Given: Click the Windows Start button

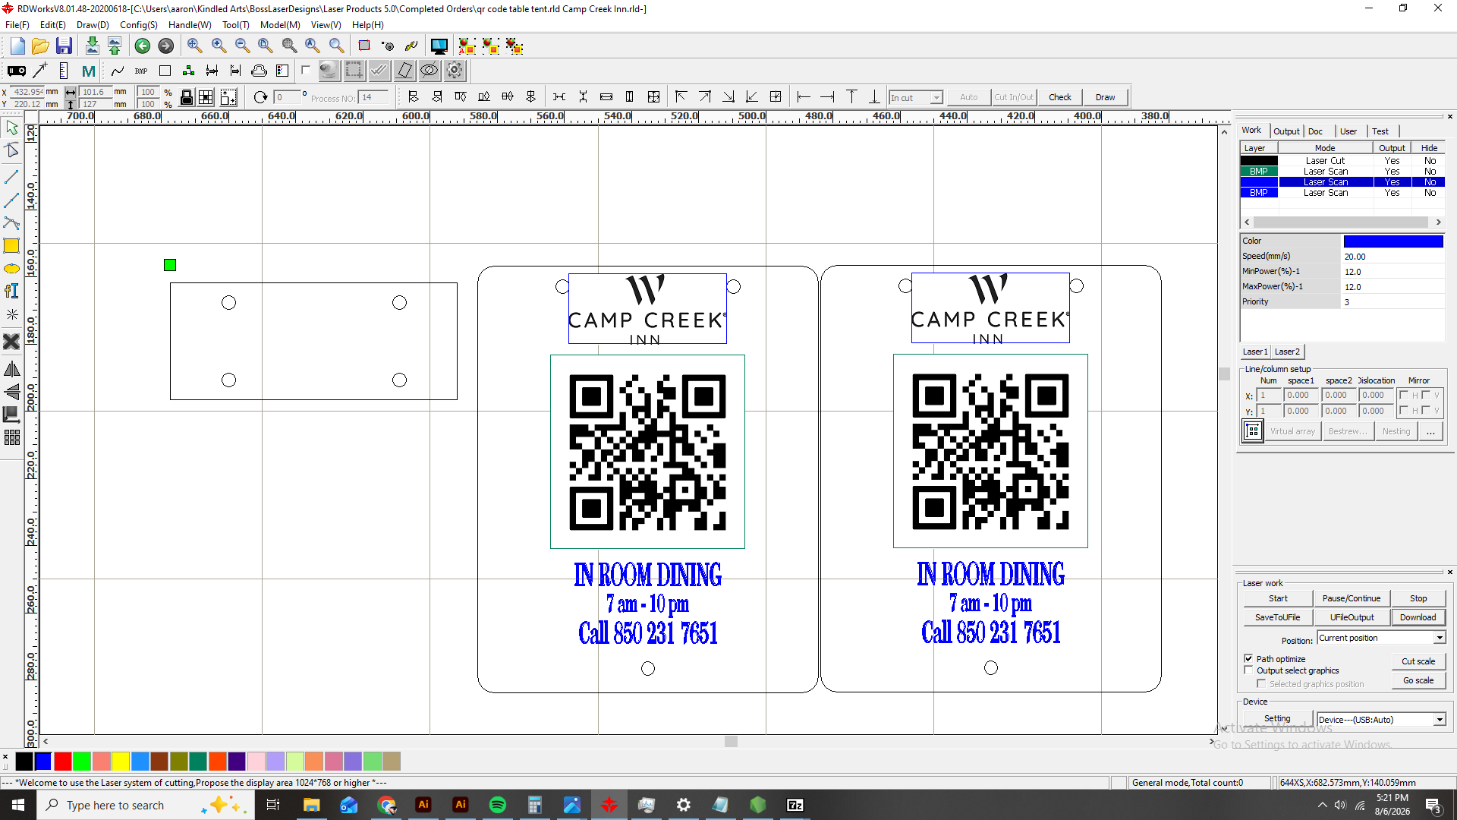Looking at the screenshot, I should coord(18,805).
